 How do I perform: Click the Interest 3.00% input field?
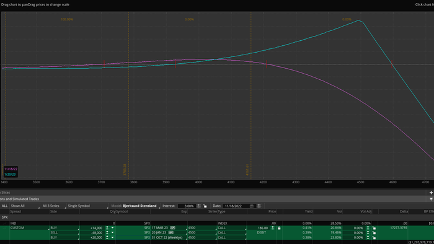187,206
